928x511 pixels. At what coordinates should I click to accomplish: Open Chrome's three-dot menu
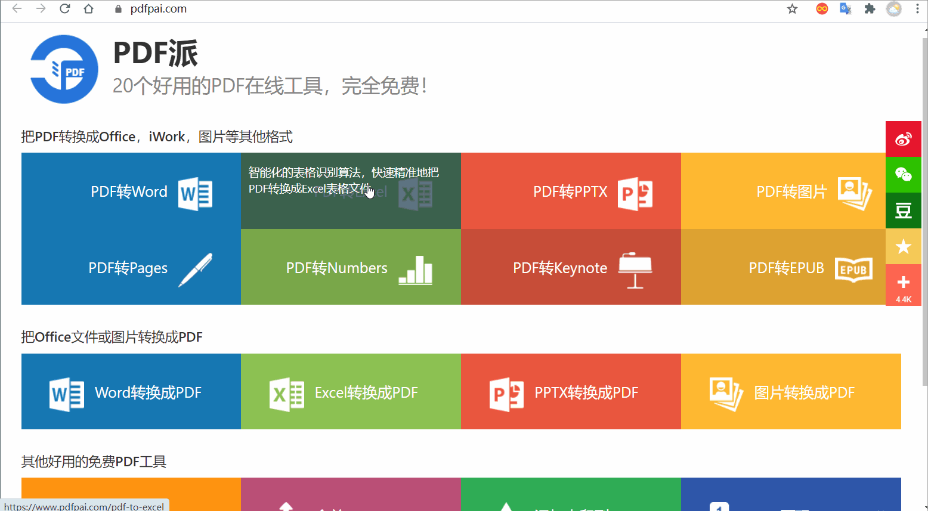pos(917,9)
